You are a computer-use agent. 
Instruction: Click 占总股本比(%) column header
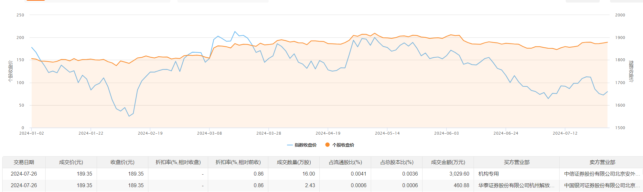397,162
